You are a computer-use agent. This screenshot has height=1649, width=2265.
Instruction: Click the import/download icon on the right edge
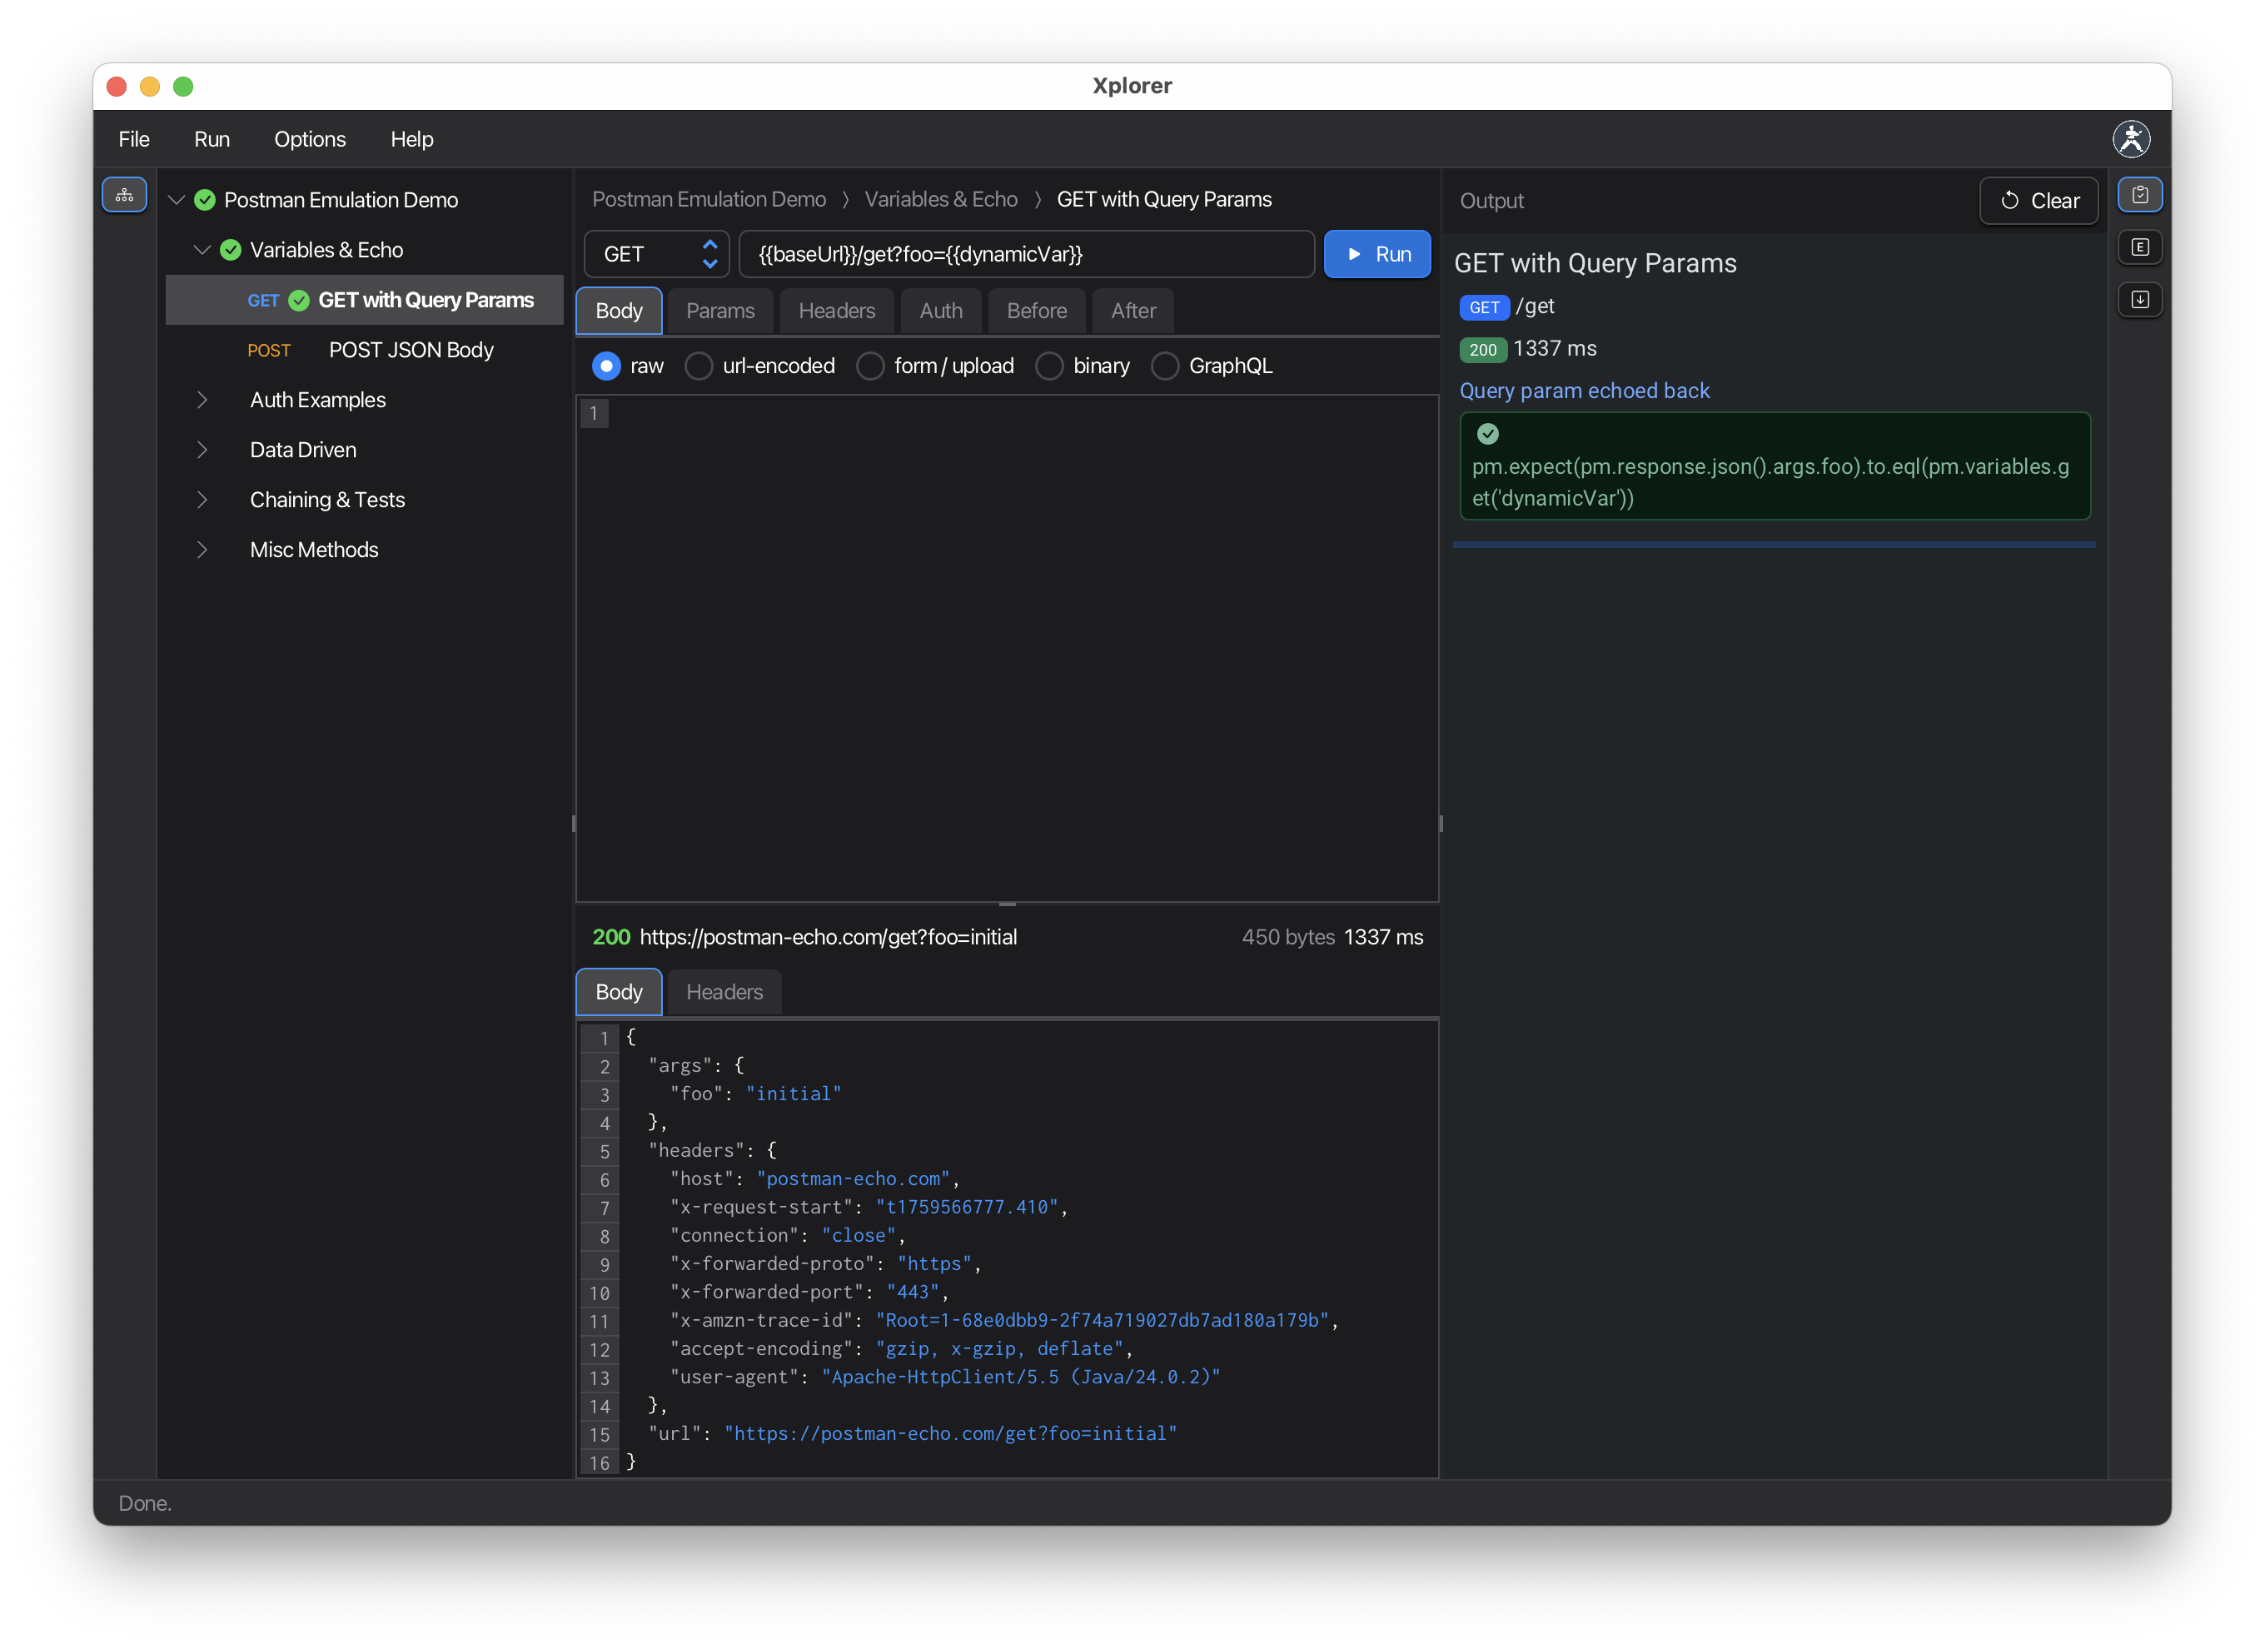tap(2140, 300)
